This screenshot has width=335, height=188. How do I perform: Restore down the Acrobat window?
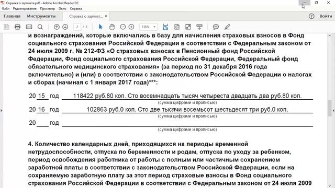click(316, 3)
